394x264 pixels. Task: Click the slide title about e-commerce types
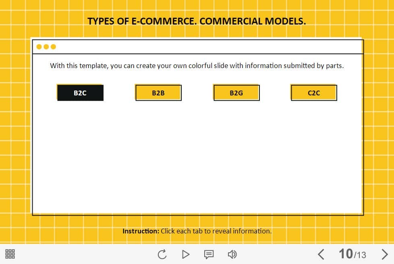[197, 21]
